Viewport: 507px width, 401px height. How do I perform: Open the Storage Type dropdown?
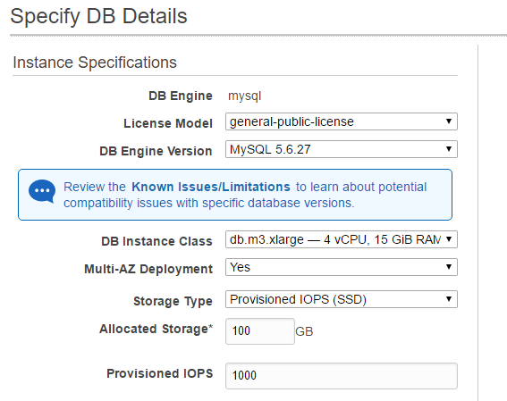tap(341, 299)
